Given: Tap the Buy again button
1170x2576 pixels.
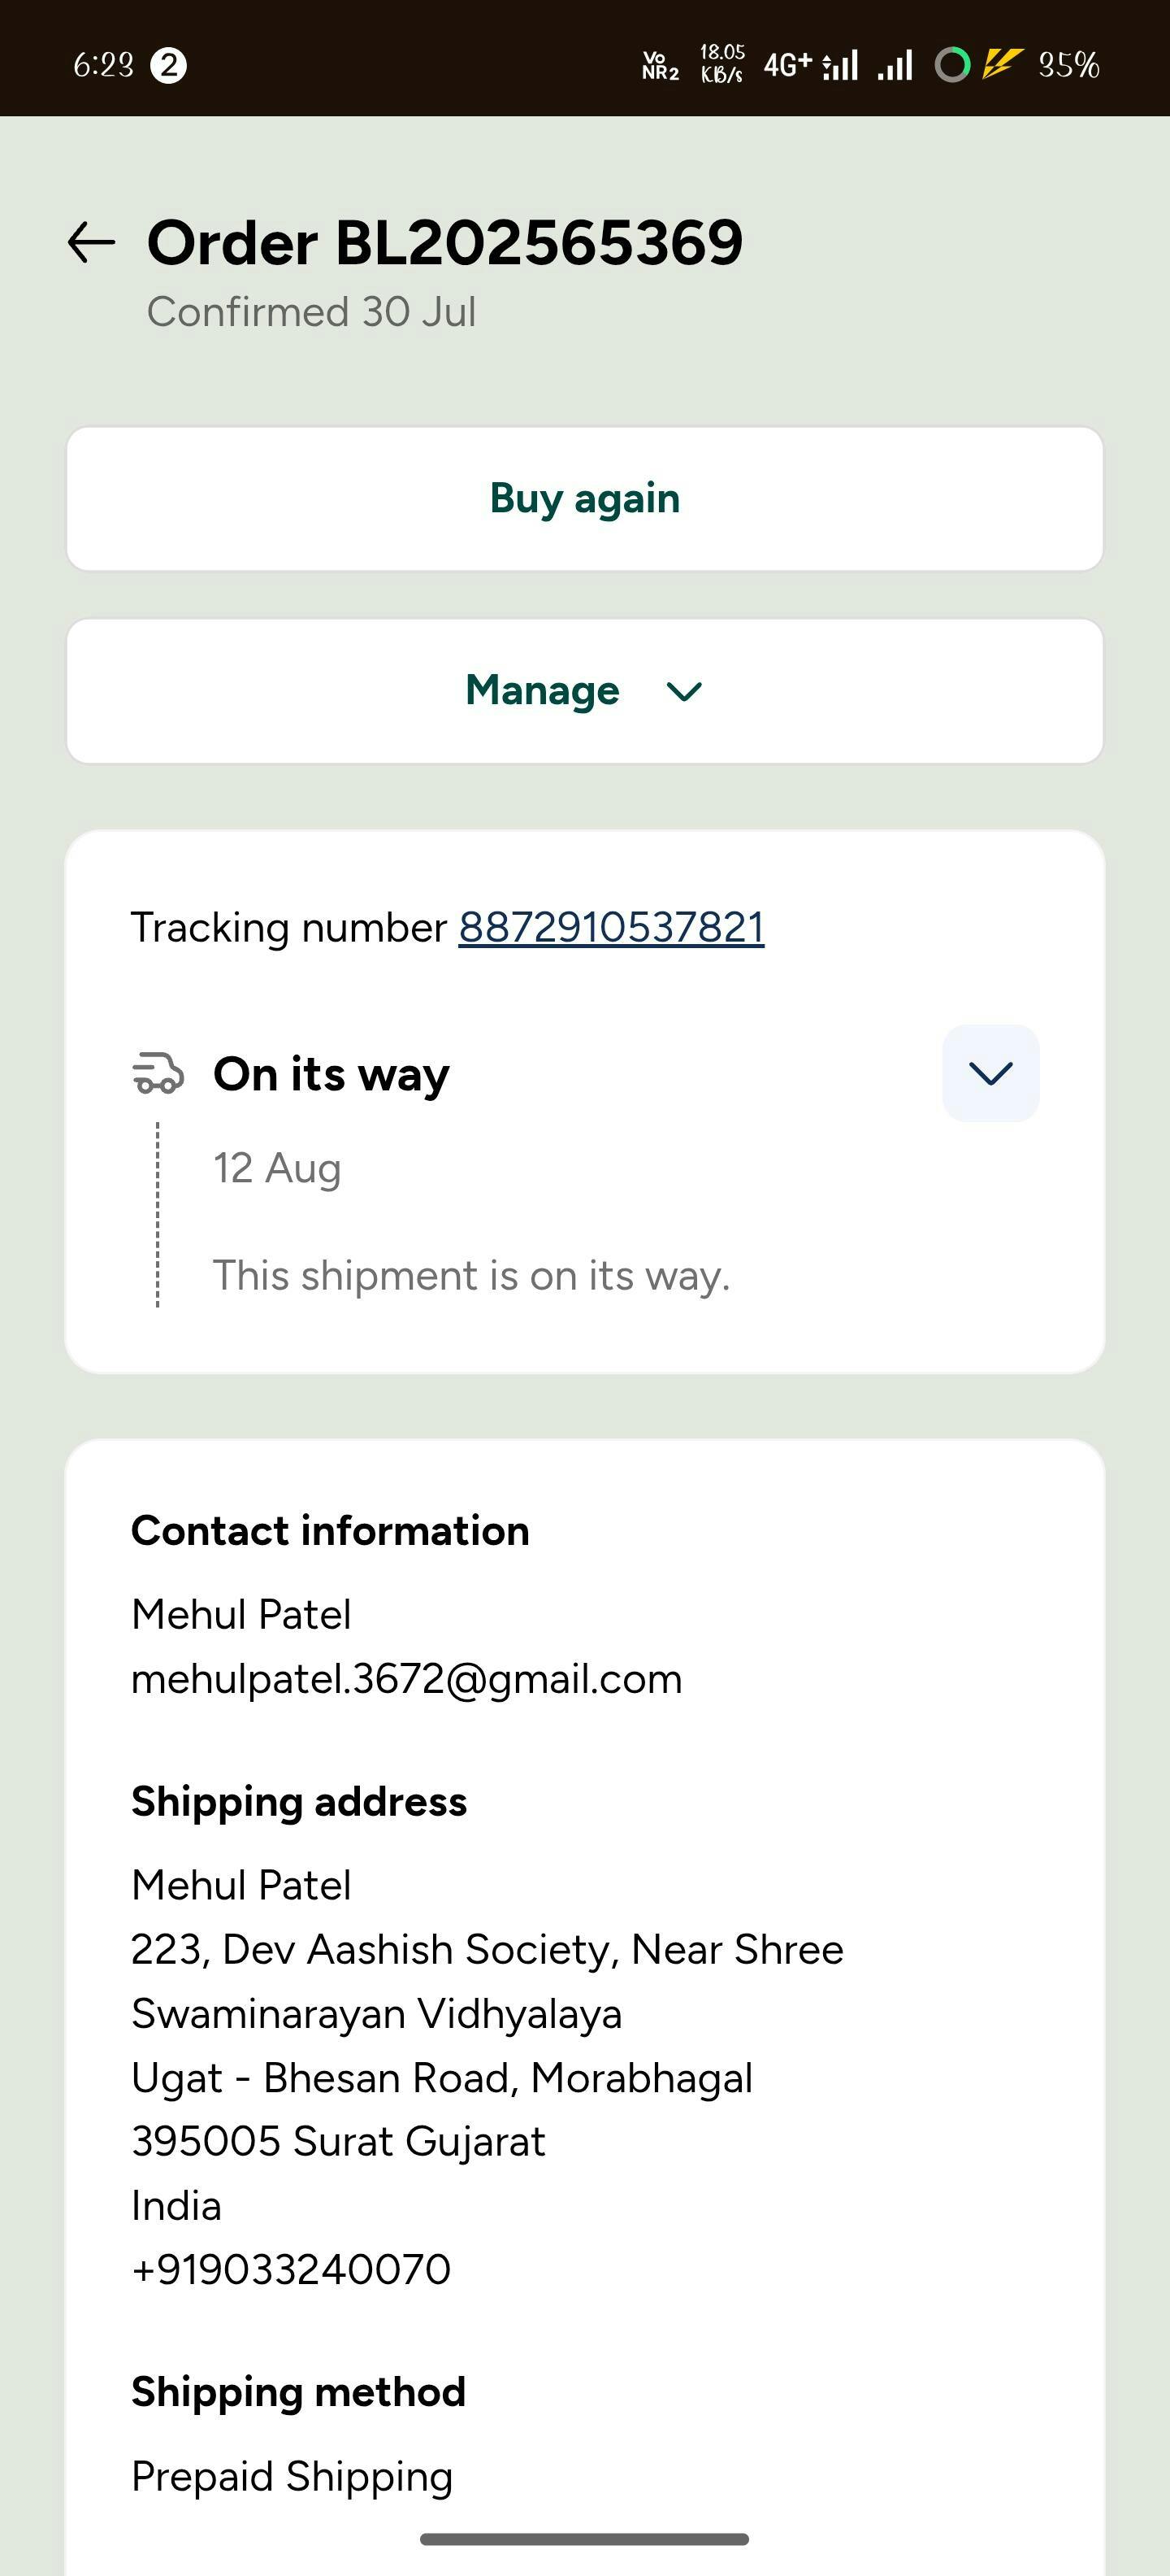Looking at the screenshot, I should click(584, 499).
